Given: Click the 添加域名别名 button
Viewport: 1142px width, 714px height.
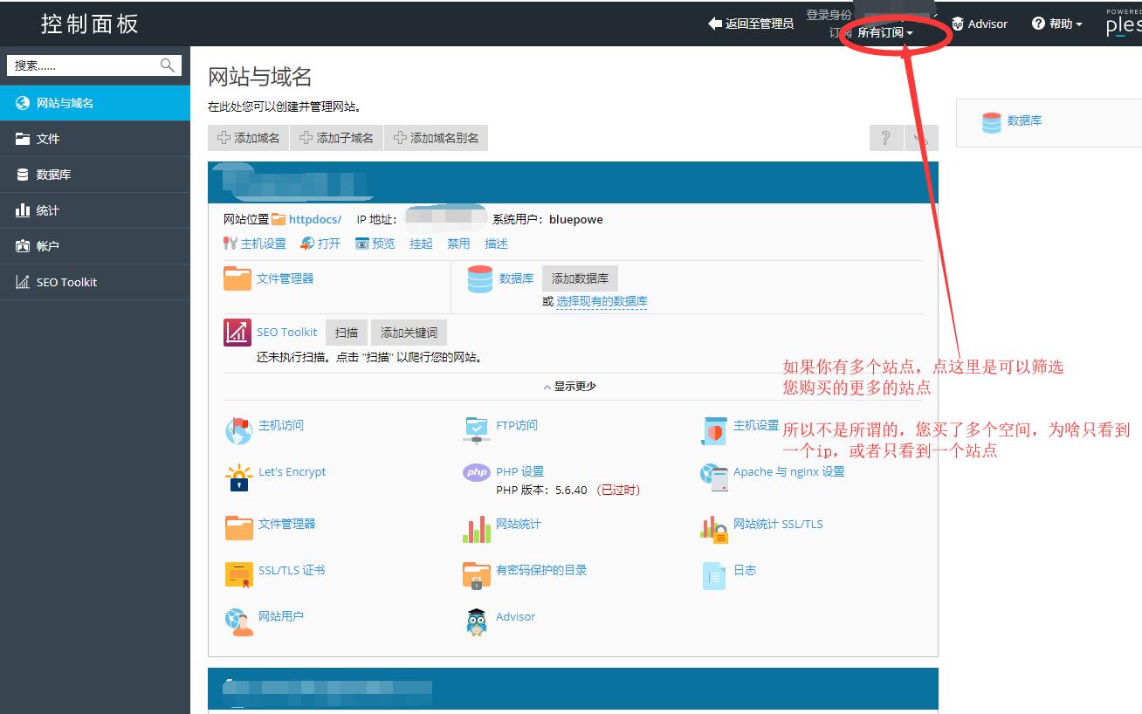Looking at the screenshot, I should pyautogui.click(x=436, y=138).
